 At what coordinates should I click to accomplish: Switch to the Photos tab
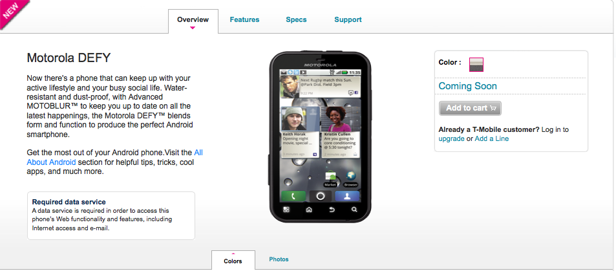coord(279,259)
